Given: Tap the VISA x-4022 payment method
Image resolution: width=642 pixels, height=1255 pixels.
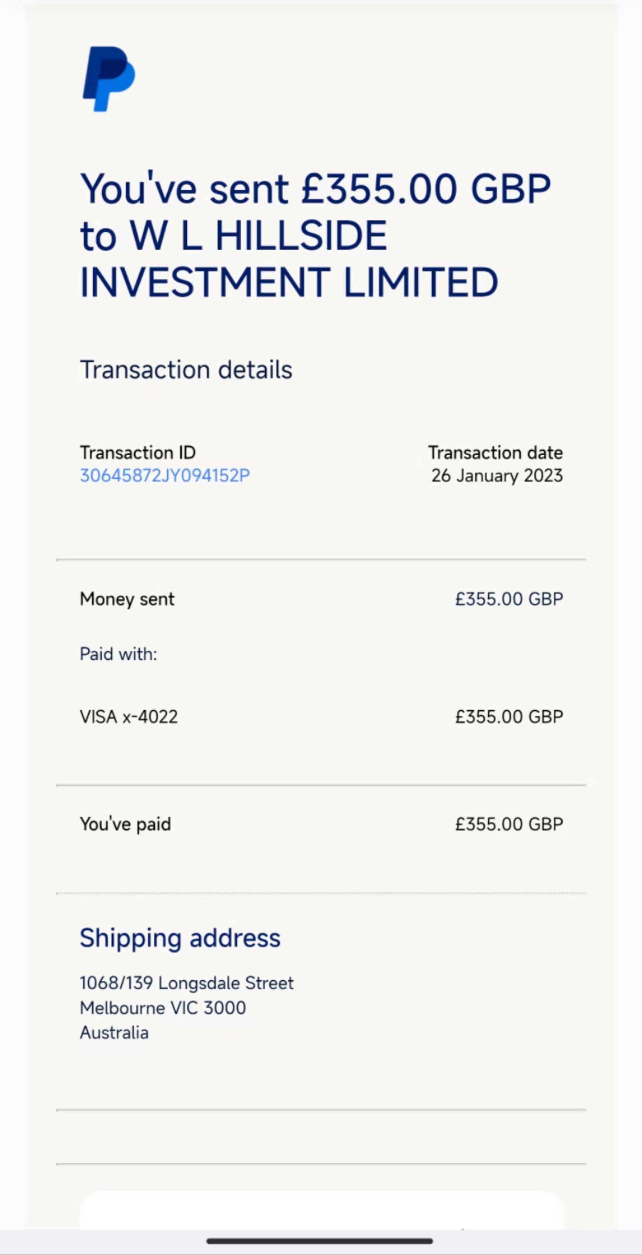Looking at the screenshot, I should point(128,716).
